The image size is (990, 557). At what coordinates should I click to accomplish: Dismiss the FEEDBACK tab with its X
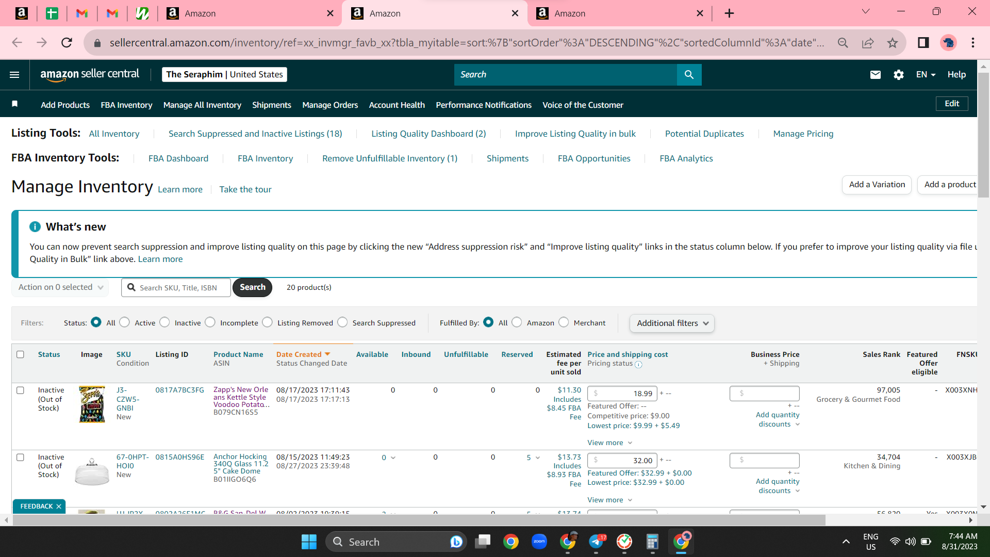pyautogui.click(x=59, y=506)
